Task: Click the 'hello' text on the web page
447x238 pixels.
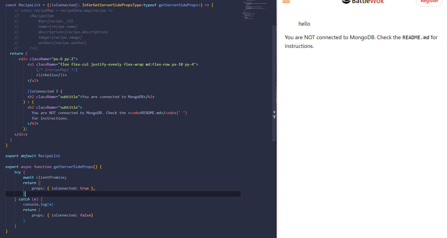Action: pos(304,24)
